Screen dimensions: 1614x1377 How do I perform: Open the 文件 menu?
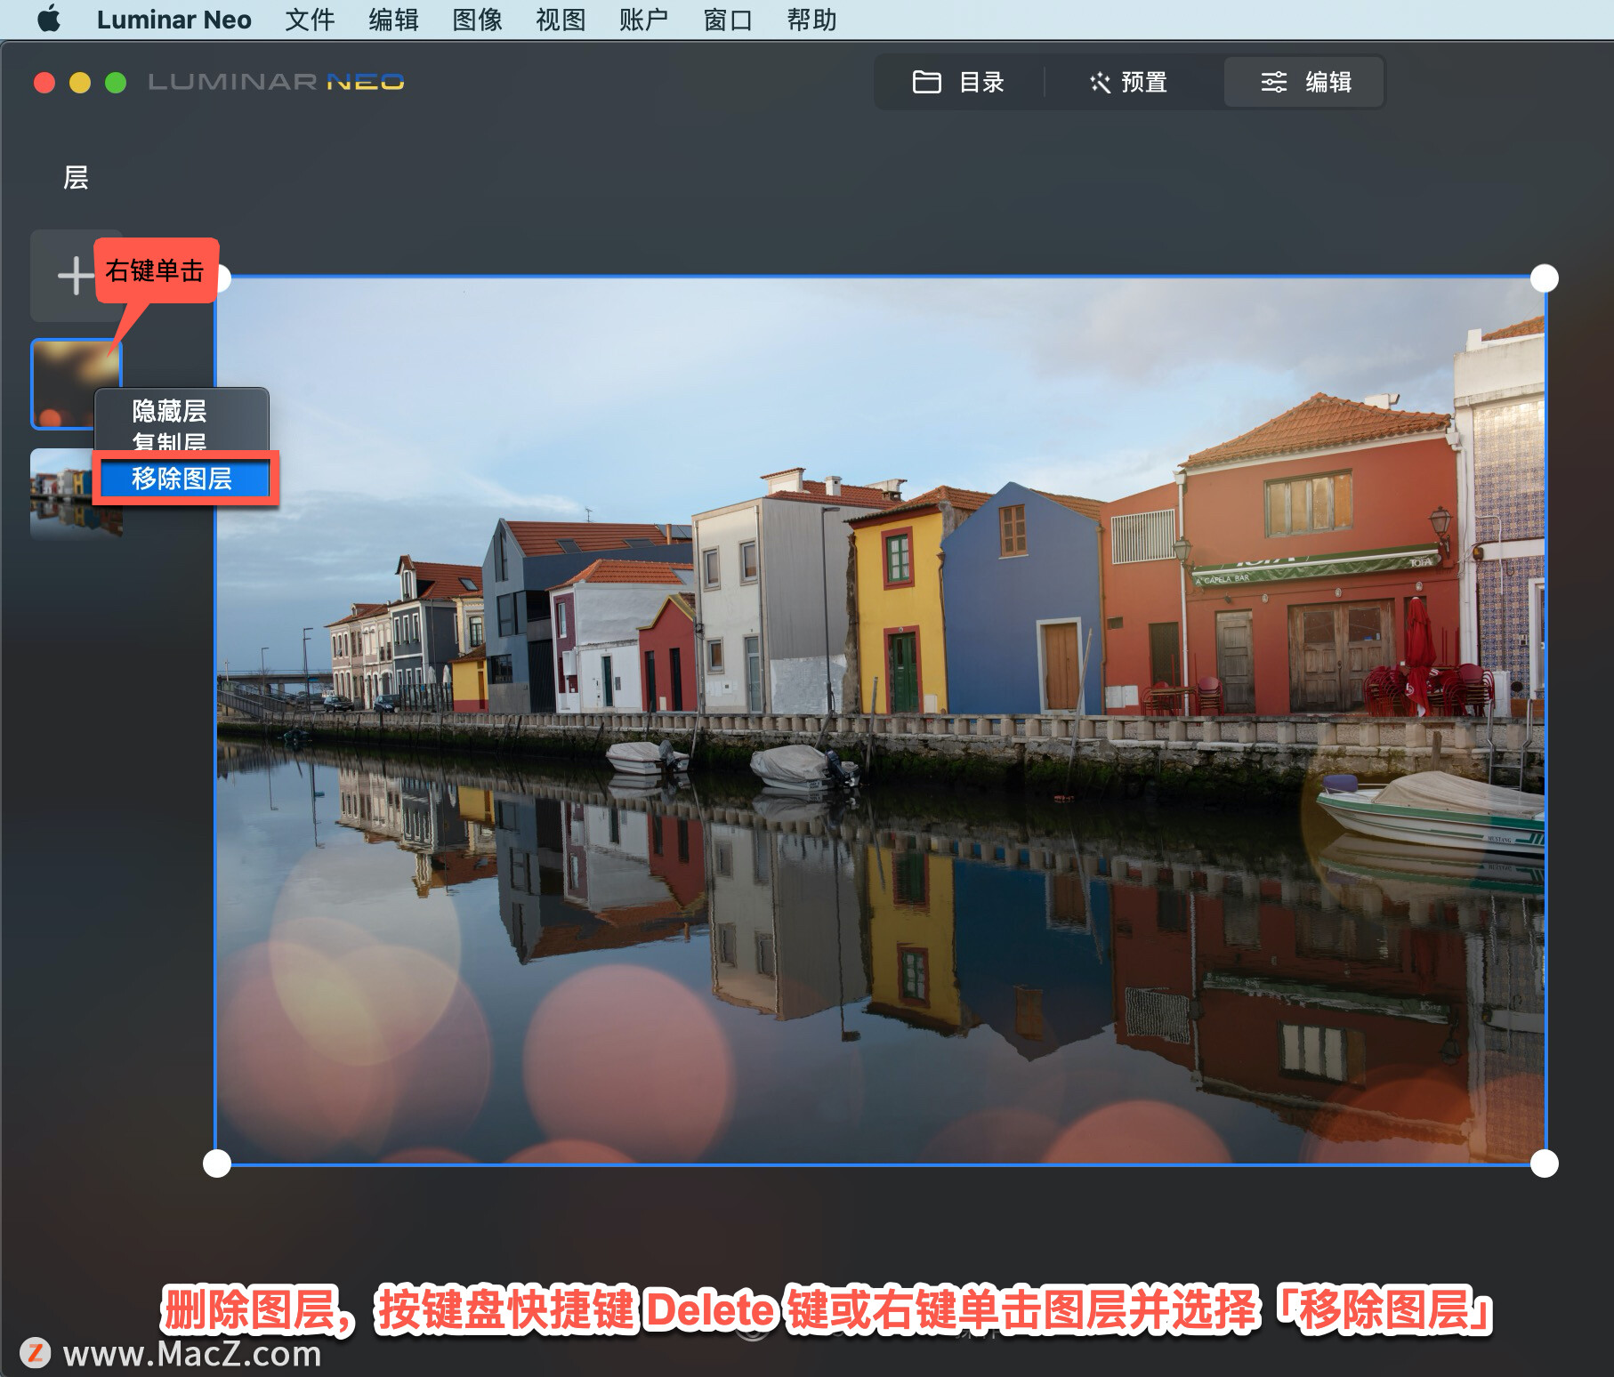(x=310, y=19)
